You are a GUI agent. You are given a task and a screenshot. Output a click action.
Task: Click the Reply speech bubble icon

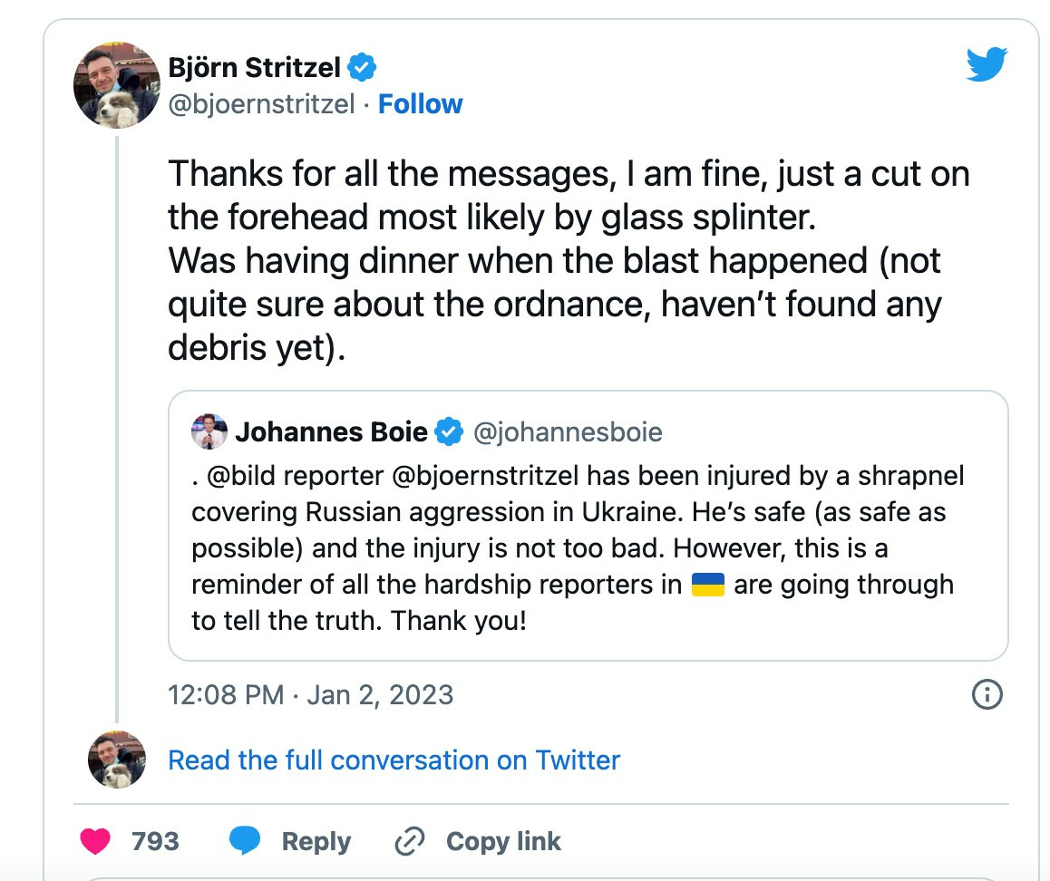pos(245,841)
